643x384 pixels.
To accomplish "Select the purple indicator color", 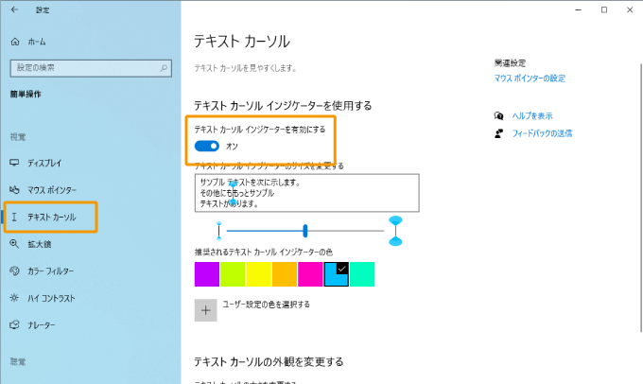I will (207, 274).
